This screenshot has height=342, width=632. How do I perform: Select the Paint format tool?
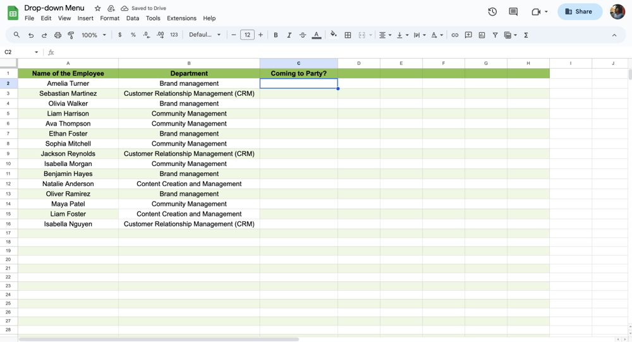point(71,35)
